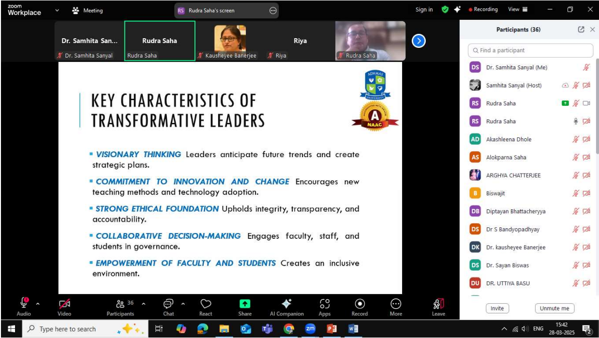Image resolution: width=599 pixels, height=338 pixels.
Task: Mute or unmute the Audio microphone
Action: (24, 307)
